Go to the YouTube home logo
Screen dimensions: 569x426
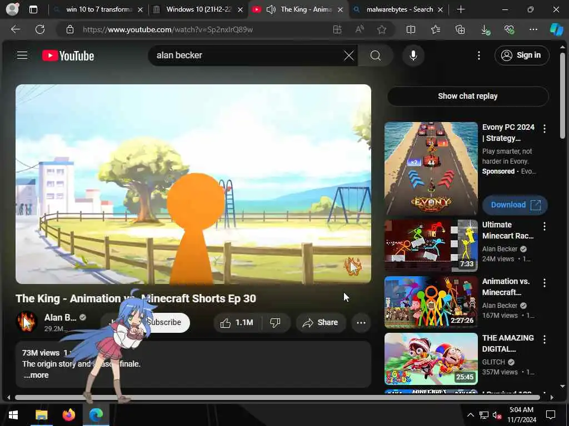[x=68, y=55]
